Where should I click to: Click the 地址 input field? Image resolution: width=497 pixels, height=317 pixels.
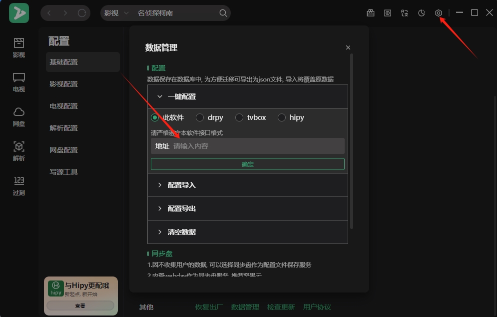248,146
